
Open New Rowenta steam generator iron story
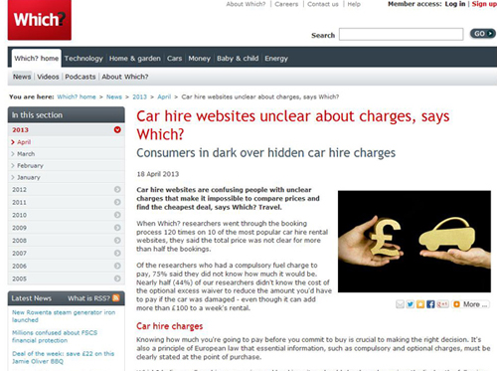[64, 316]
